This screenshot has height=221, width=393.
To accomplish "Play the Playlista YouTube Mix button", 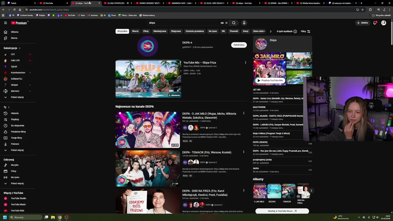I will [x=270, y=80].
